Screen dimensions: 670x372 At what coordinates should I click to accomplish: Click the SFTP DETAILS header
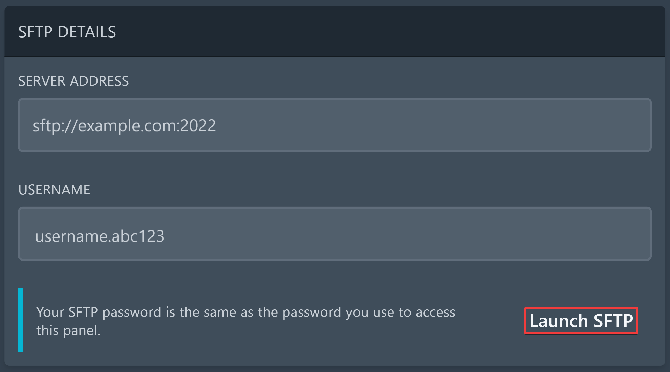[x=67, y=32]
